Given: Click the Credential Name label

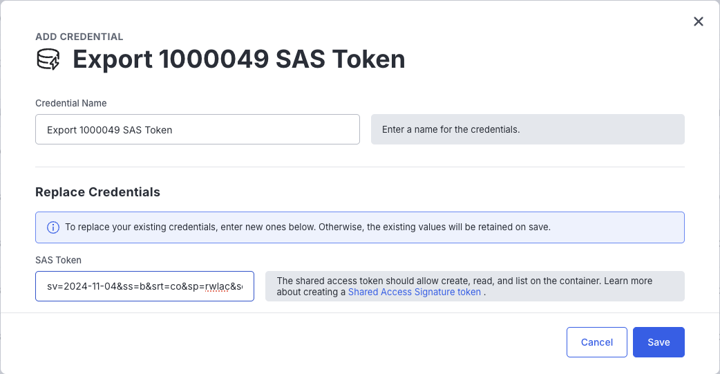Looking at the screenshot, I should (x=71, y=103).
